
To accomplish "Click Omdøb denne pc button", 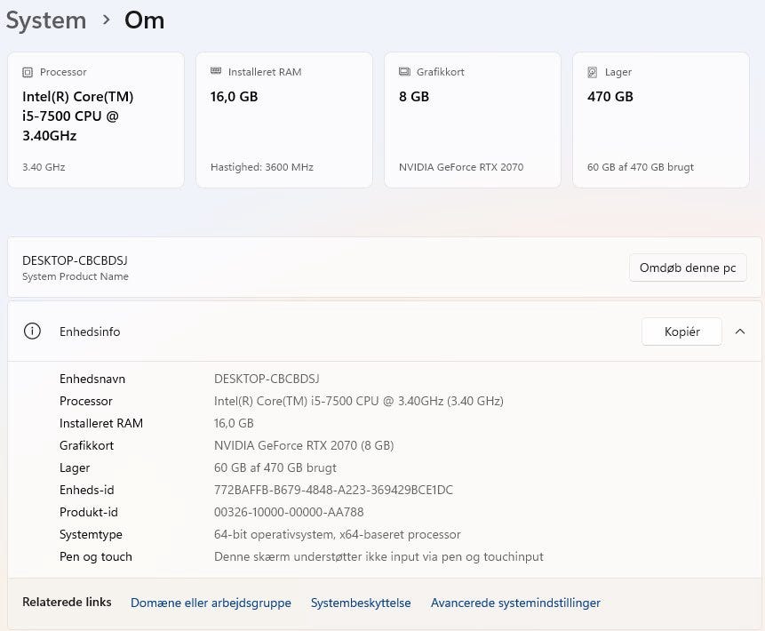I will [x=688, y=268].
